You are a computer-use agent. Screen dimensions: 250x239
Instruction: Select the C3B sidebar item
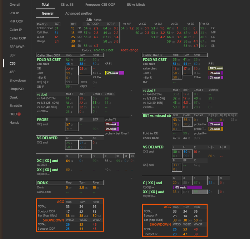pos(12,63)
